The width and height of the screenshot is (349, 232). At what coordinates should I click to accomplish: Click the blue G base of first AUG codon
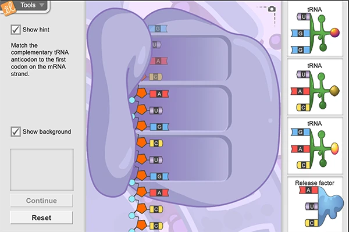point(159,127)
